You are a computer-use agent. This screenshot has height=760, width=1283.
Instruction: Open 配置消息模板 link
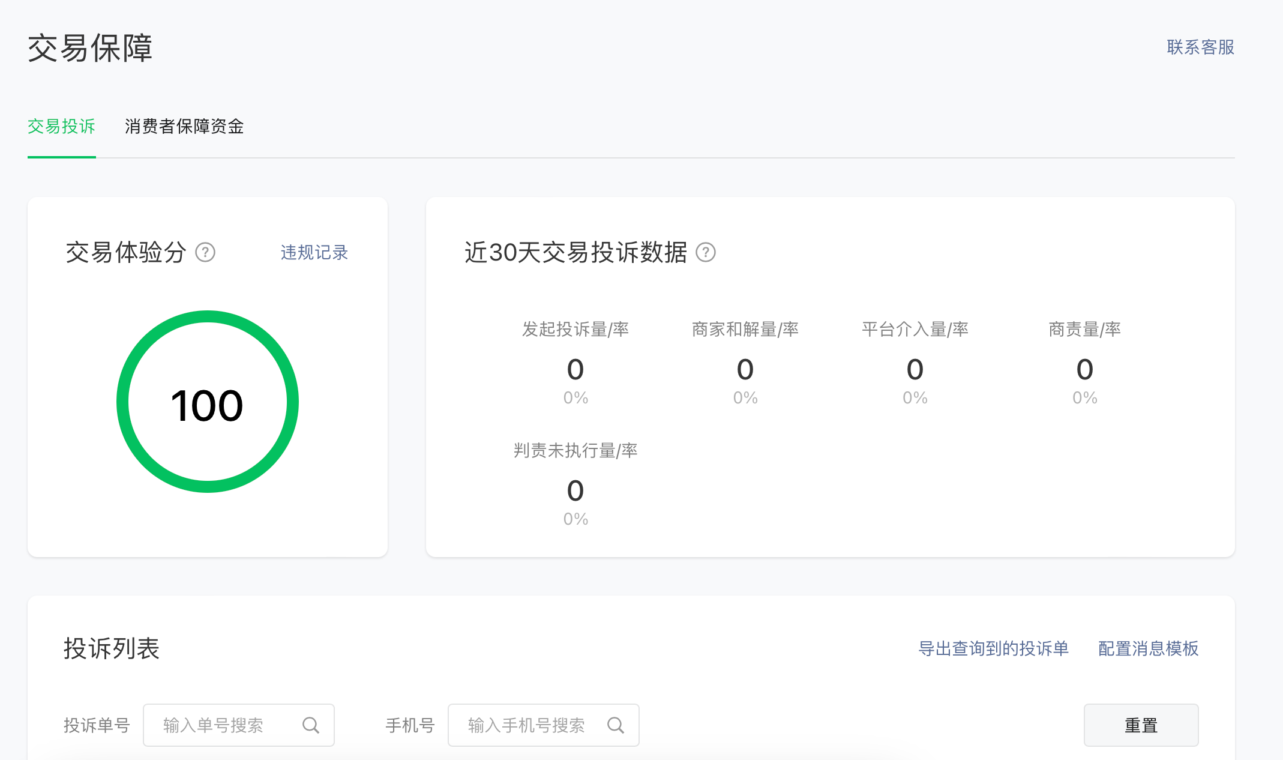click(1148, 648)
